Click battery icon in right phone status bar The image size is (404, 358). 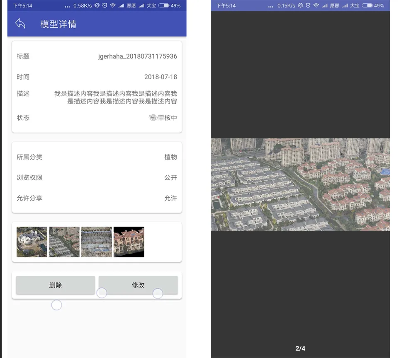coord(367,5)
